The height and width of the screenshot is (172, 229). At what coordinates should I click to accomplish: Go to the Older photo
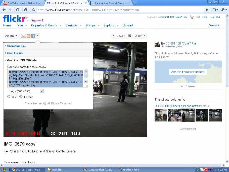coord(140,36)
